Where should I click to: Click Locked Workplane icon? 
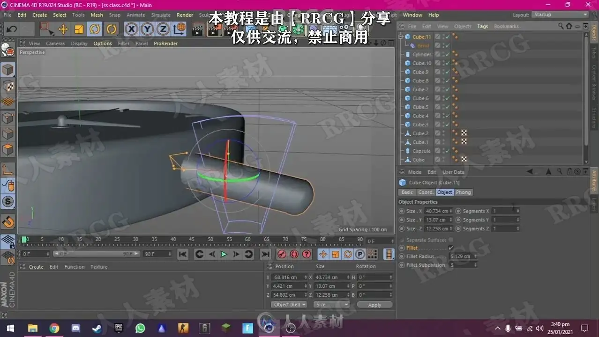[8, 242]
